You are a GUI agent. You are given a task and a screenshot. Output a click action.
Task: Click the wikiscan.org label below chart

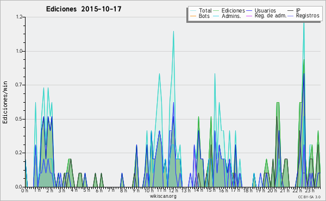pos(163,196)
